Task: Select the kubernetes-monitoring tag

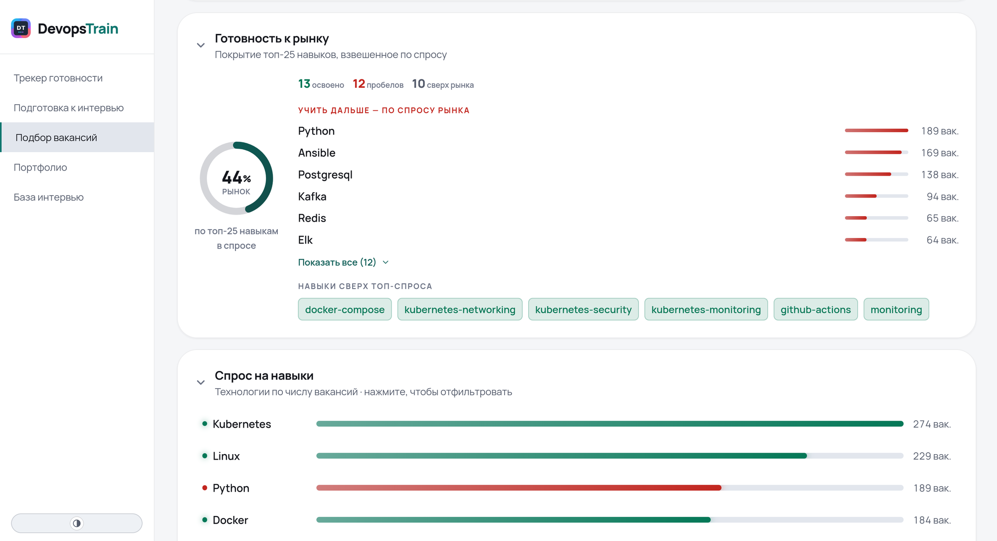Action: [706, 309]
